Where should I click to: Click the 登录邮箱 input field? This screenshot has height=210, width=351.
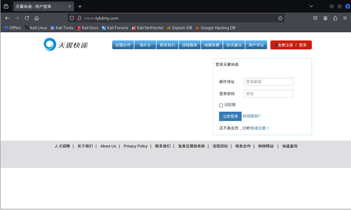coord(268,81)
